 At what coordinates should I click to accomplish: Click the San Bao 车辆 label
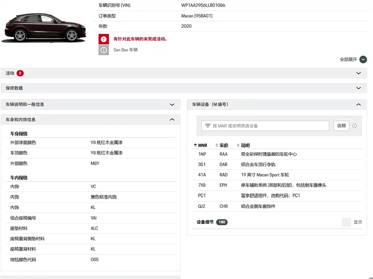tap(125, 50)
